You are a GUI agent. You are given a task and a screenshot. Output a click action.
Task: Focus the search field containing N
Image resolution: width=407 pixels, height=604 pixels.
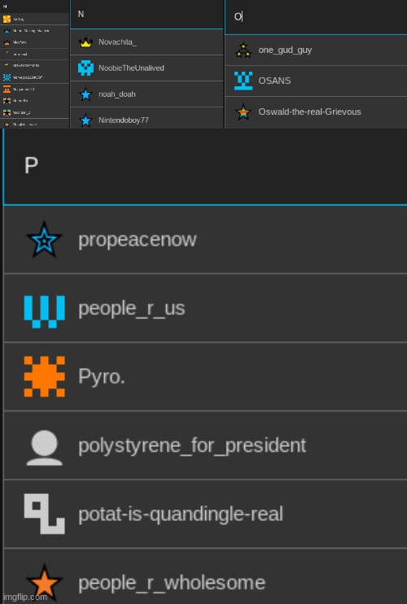147,14
